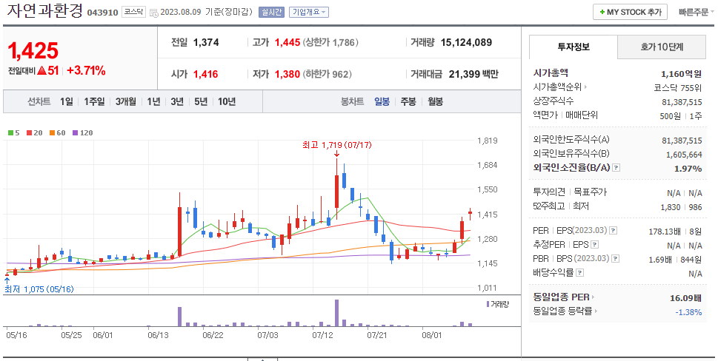Viewport: 718px width, 361px height.
Task: Select 10년 line chart period
Action: click(x=226, y=101)
